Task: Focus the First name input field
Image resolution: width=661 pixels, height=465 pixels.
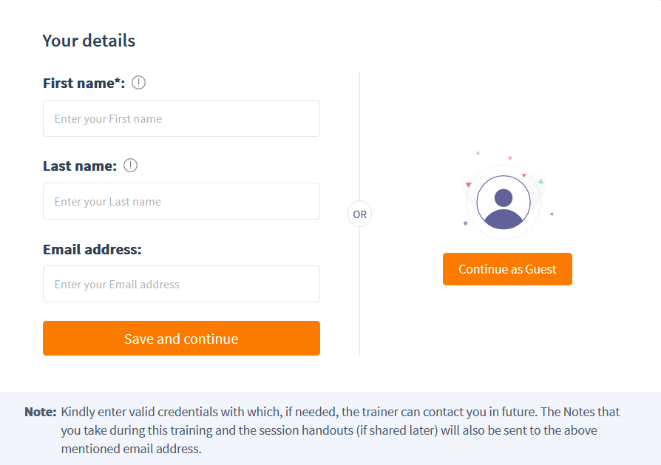Action: coord(181,118)
